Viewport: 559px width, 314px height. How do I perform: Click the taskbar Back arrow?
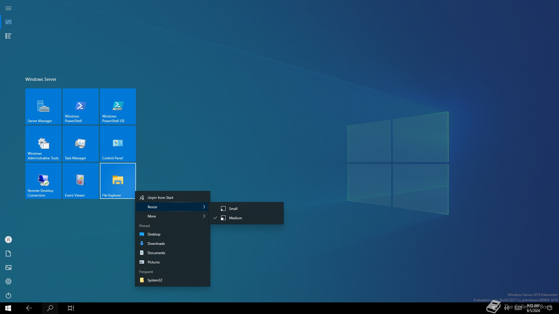pos(29,308)
